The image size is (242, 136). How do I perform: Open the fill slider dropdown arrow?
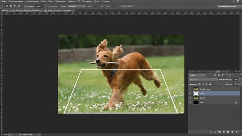click(240, 84)
